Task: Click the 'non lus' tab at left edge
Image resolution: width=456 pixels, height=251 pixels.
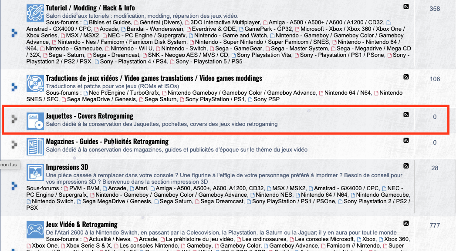Action: point(10,165)
